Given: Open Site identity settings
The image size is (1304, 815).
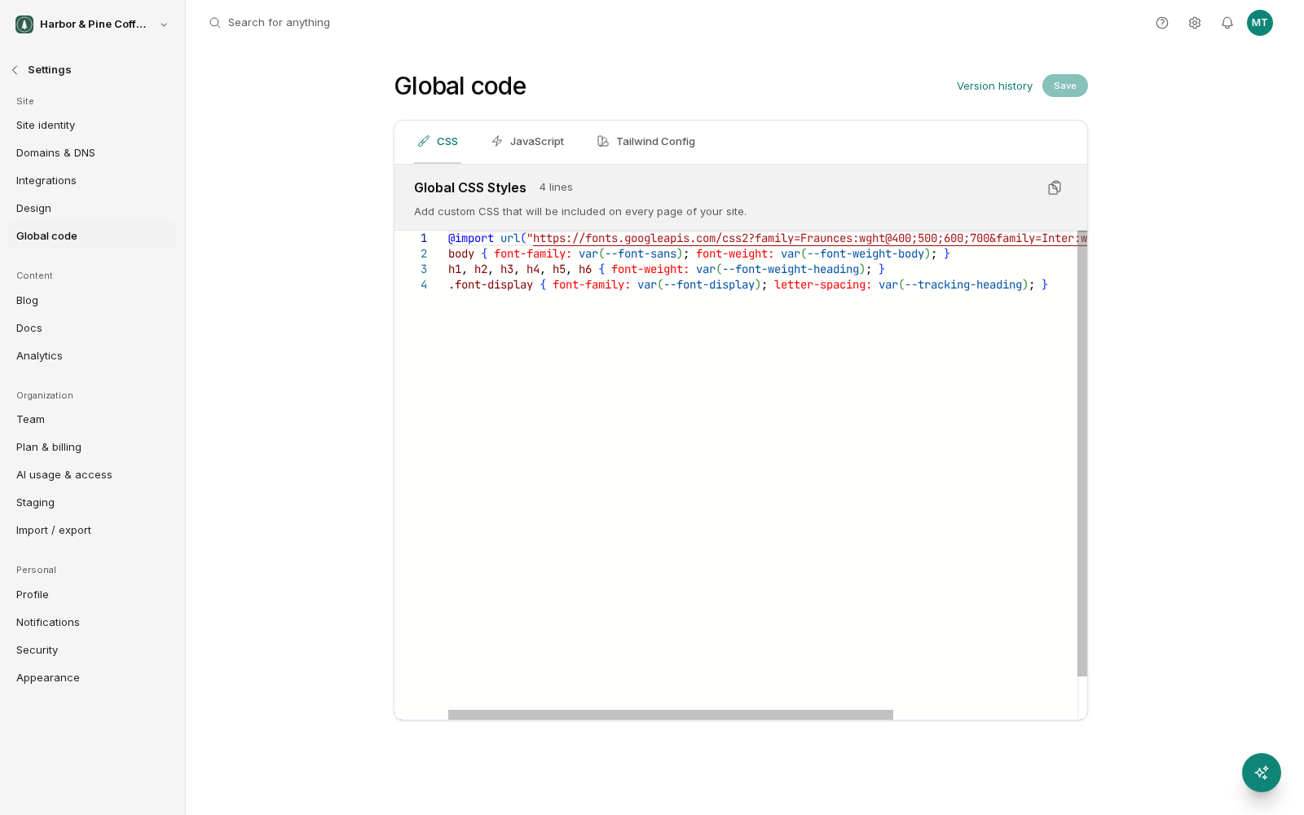Looking at the screenshot, I should pyautogui.click(x=92, y=126).
